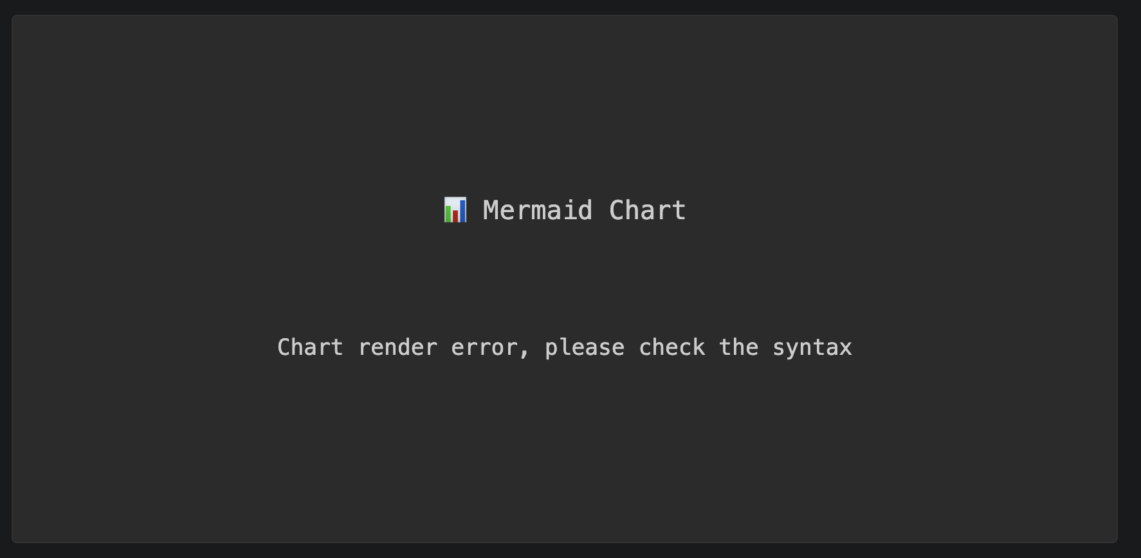1141x558 pixels.
Task: Click the empty panel area below the error message
Action: (x=565, y=450)
